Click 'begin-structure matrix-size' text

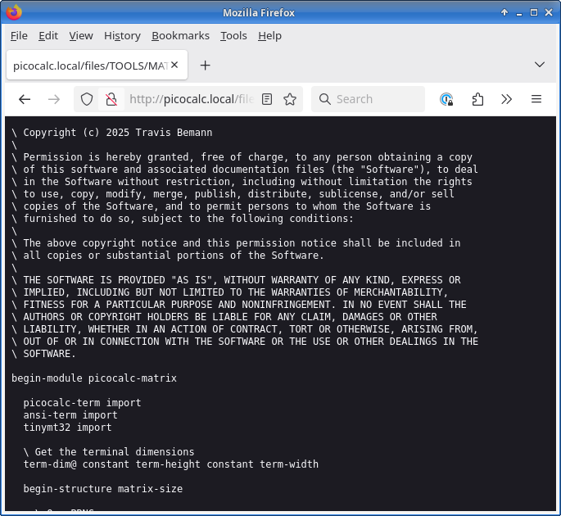103,489
